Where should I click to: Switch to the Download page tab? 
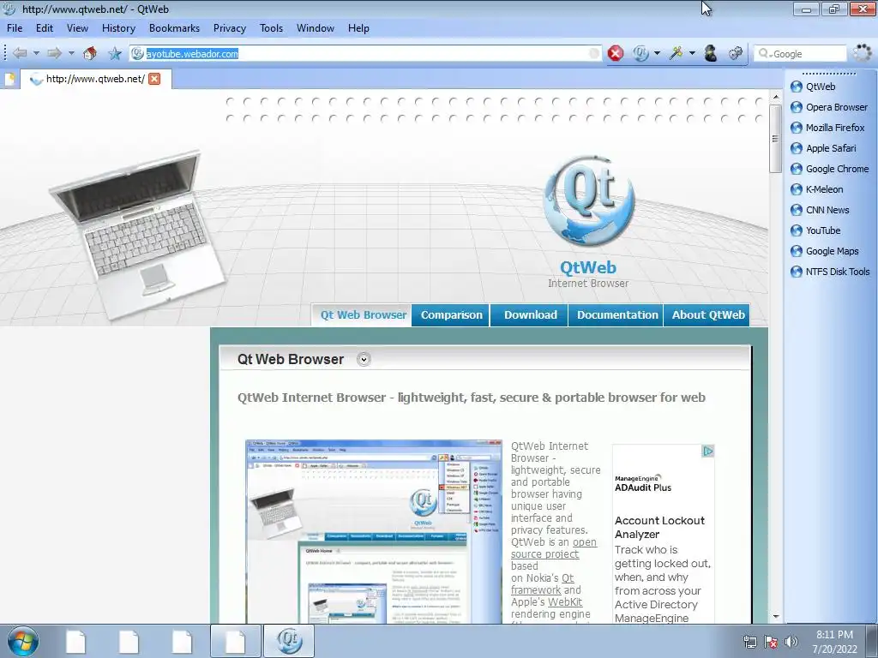coord(530,315)
